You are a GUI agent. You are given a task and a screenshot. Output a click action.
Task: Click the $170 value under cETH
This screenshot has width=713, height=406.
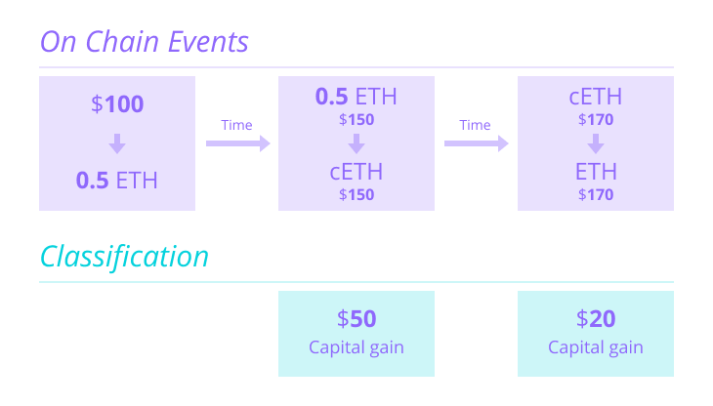(596, 120)
